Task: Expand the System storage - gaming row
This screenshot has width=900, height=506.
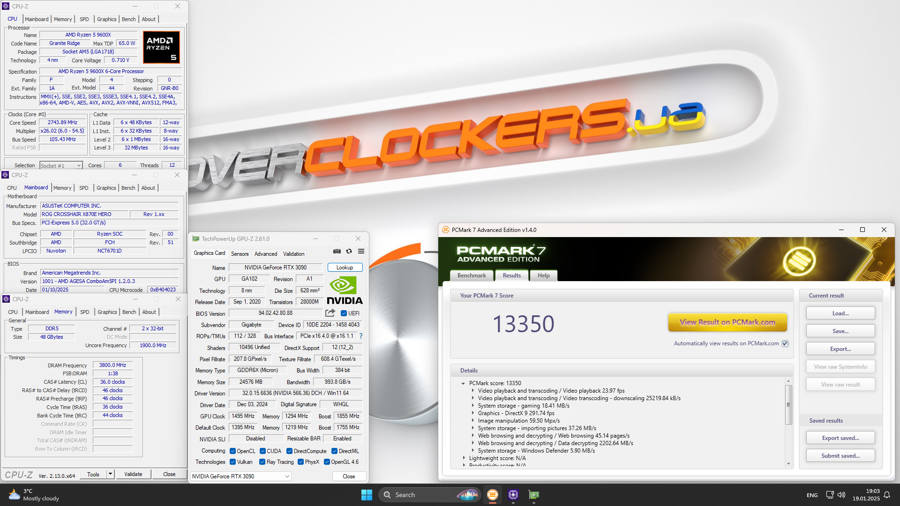Action: tap(472, 406)
